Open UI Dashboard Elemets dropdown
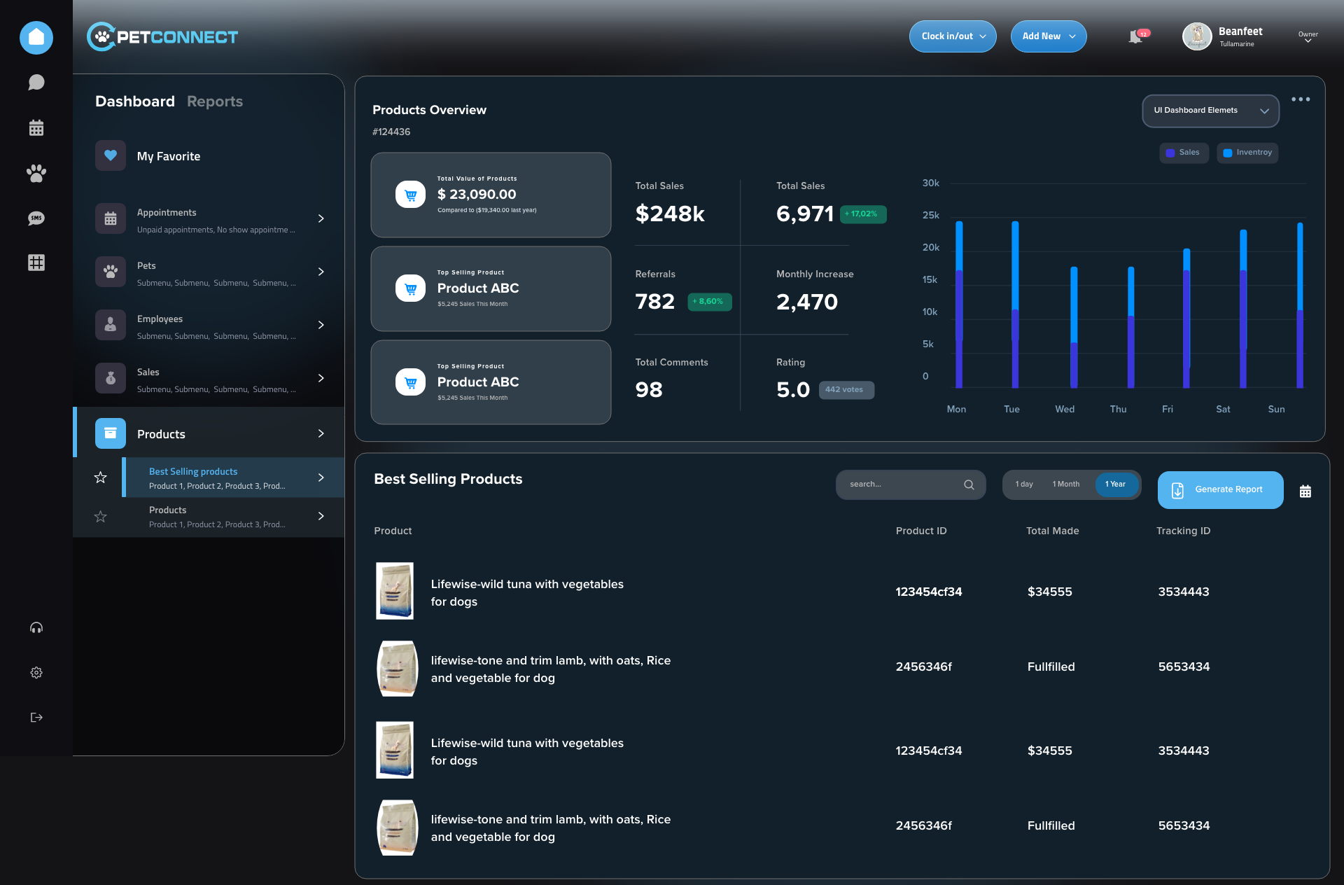This screenshot has width=1344, height=885. pyautogui.click(x=1210, y=111)
